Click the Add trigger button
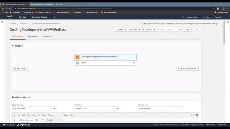Viewport: 230px width, 129px height. (20, 68)
